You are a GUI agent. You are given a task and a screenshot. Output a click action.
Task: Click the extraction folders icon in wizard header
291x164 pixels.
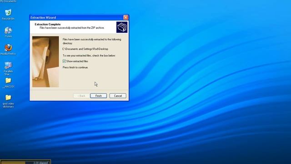tap(122, 27)
